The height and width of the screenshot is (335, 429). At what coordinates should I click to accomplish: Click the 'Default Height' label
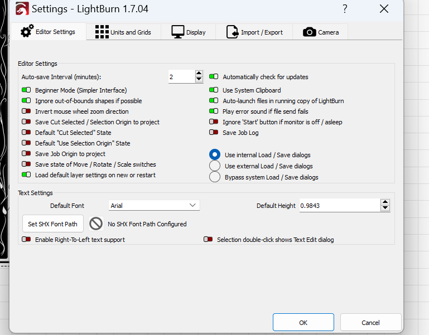click(276, 206)
